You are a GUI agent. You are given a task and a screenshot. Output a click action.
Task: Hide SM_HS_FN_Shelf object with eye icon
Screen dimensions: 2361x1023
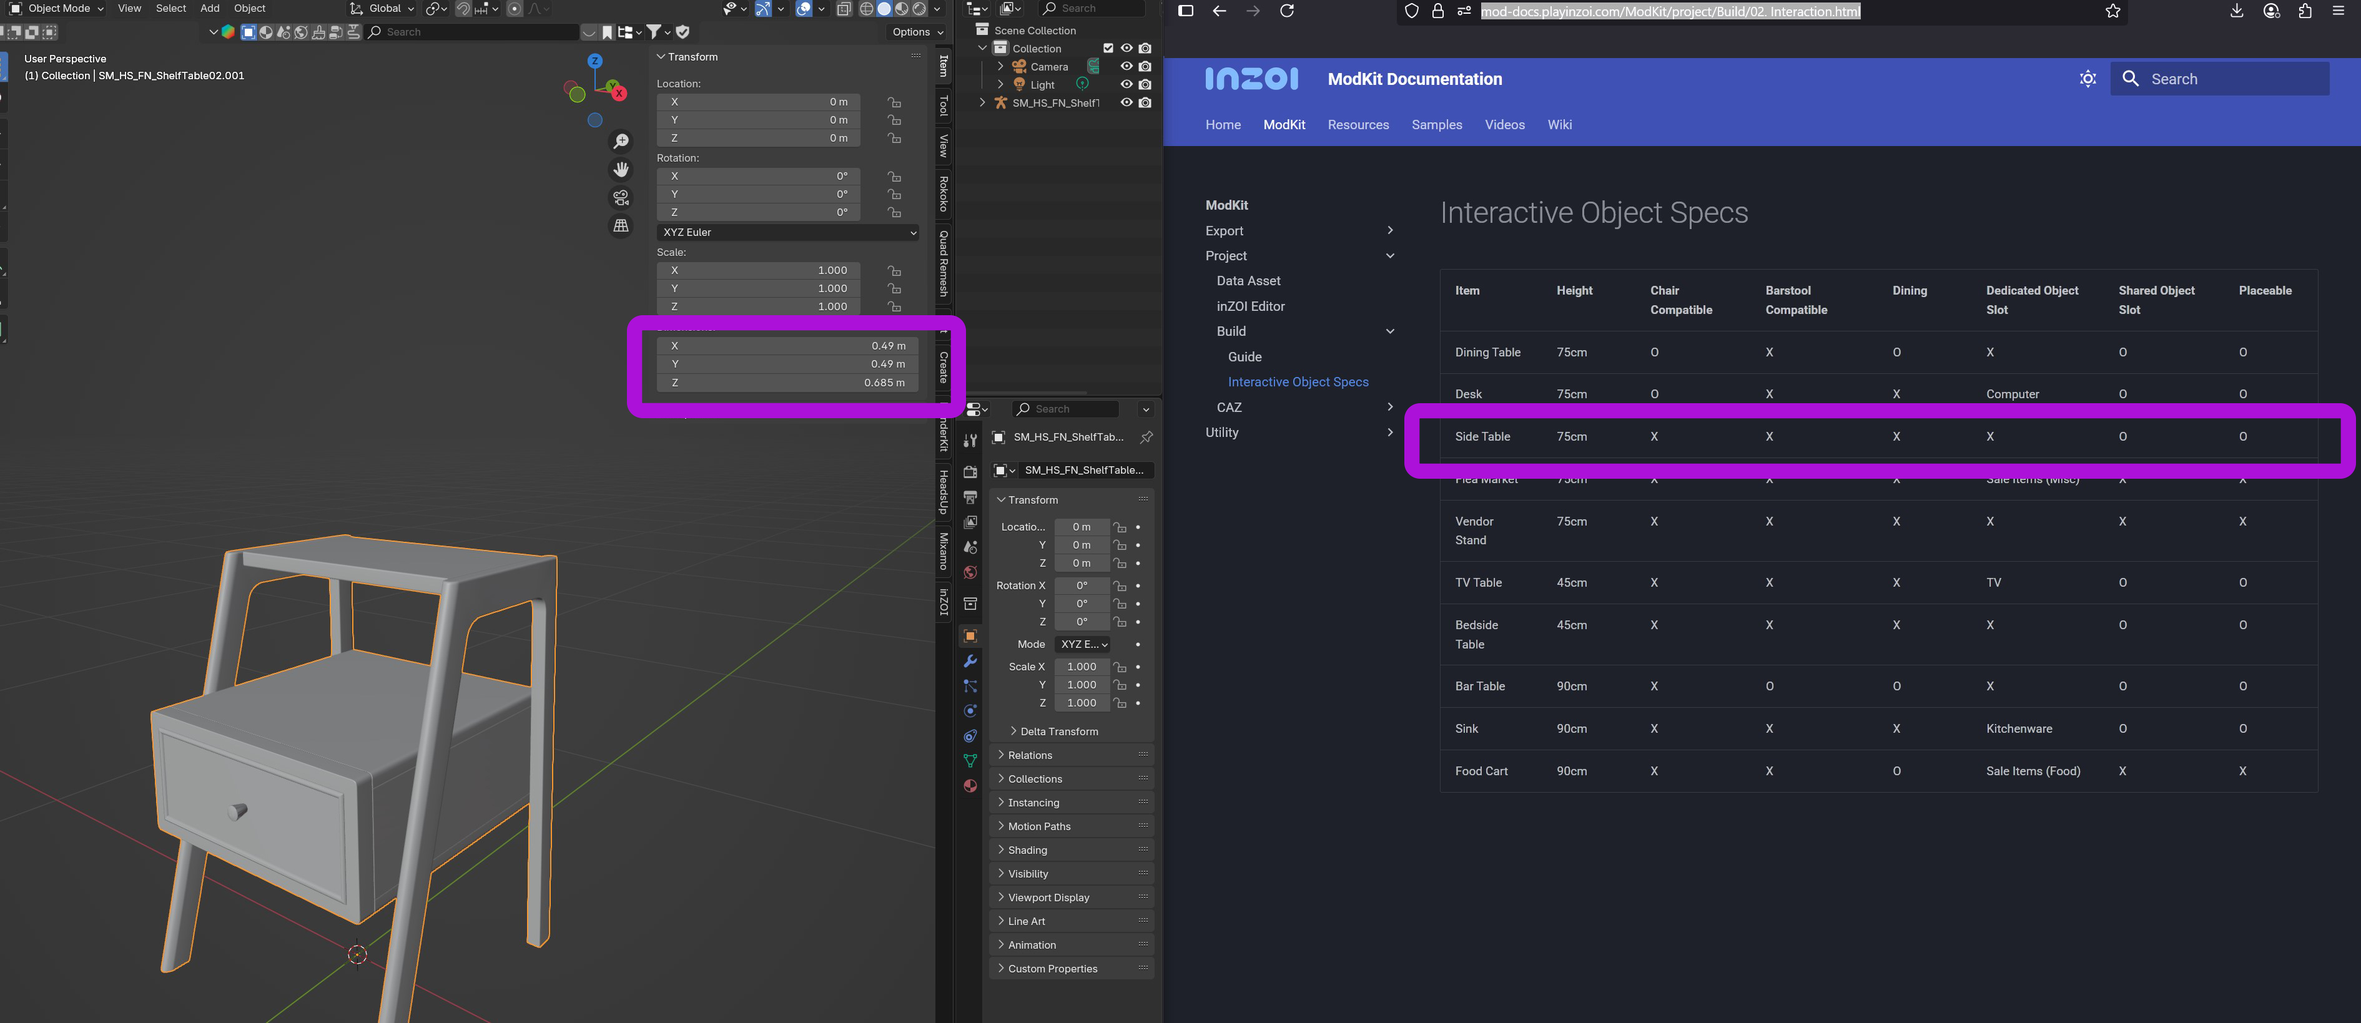pos(1126,102)
